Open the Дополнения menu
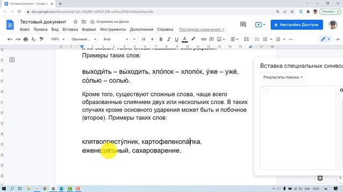Image resolution: width=343 pixels, height=192 pixels. pos(141,29)
